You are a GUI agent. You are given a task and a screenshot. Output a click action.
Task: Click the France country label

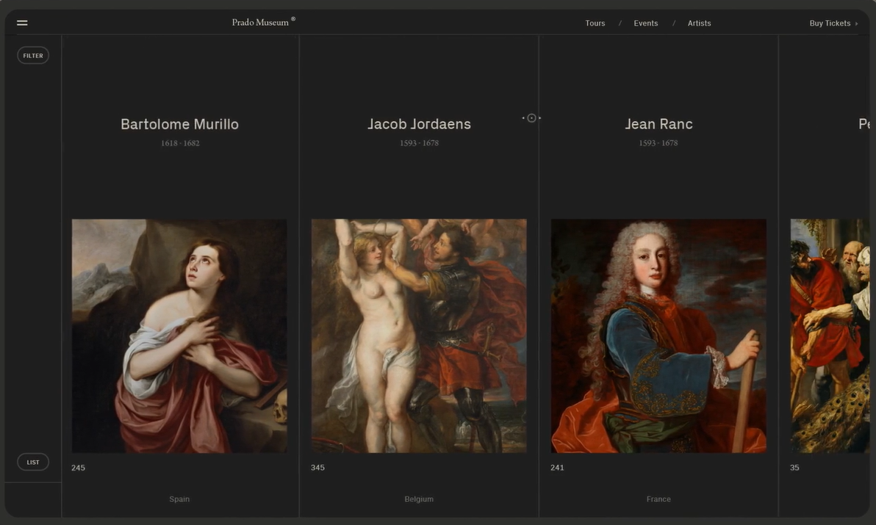(x=658, y=499)
